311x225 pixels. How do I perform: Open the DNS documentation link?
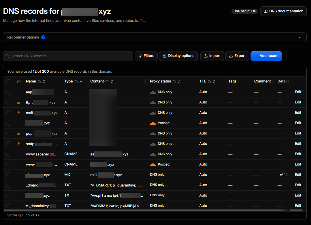[283, 11]
